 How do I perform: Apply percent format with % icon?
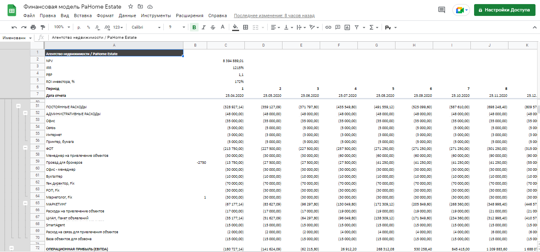pyautogui.click(x=88, y=27)
